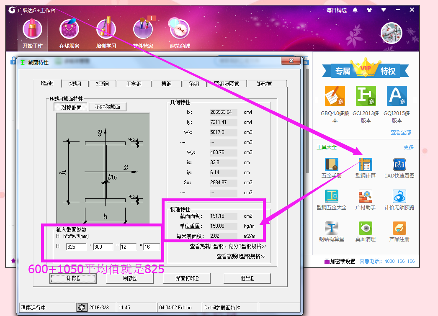Viewport: 438px width, 316px height.
Task: Select 对称截面 option
Action: [71, 107]
